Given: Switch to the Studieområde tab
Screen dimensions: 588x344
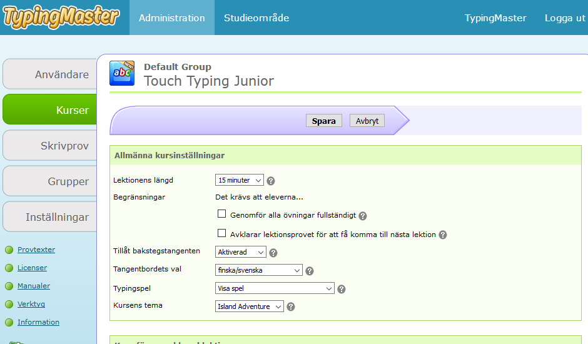Looking at the screenshot, I should point(256,18).
